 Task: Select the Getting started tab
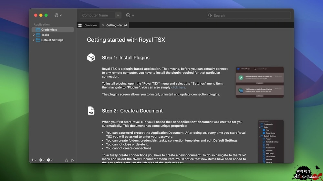(117, 25)
